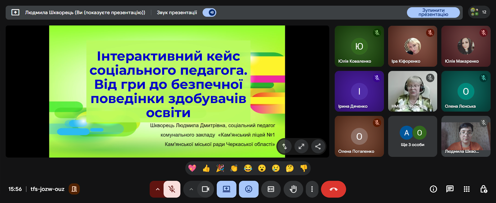The height and width of the screenshot is (203, 496).
Task: Expand audio settings chevron
Action: 157,189
